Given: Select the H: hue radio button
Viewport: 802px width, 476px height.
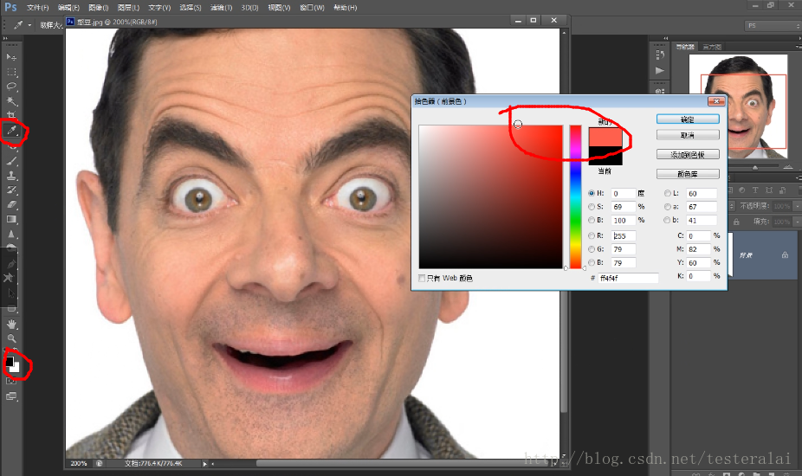Looking at the screenshot, I should [592, 193].
